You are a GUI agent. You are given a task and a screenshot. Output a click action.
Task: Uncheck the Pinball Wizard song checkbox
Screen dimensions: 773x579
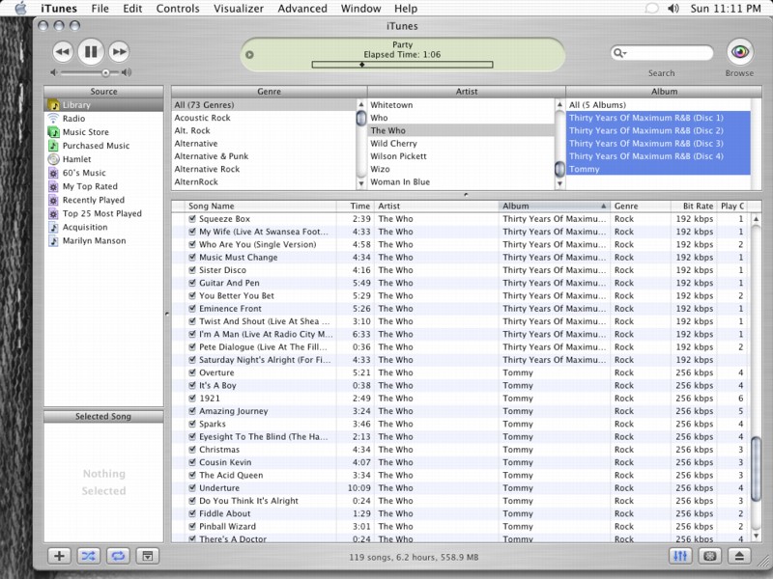pos(192,527)
